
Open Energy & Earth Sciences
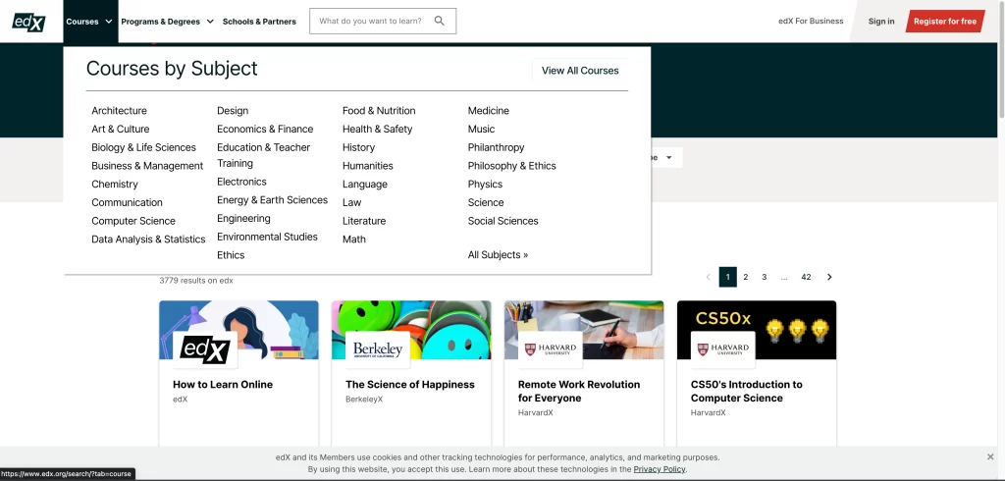click(x=273, y=200)
